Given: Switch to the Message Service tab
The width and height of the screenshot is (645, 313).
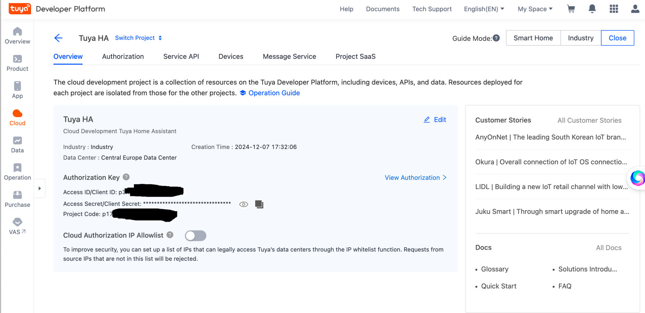Looking at the screenshot, I should (x=290, y=57).
